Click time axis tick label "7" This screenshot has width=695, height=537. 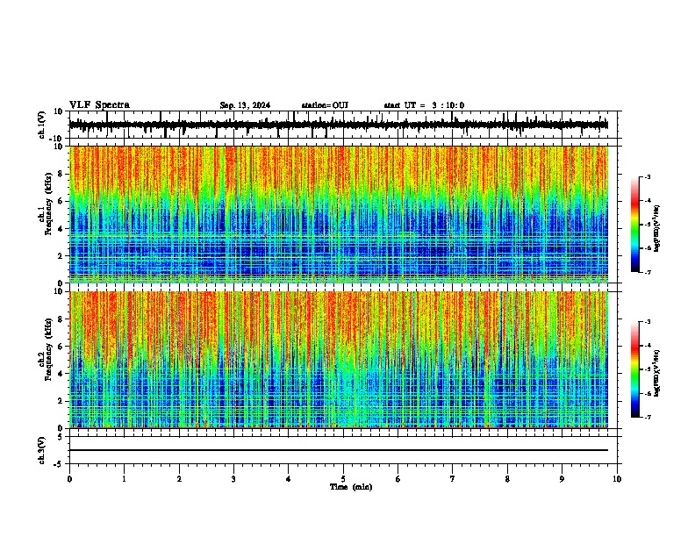(453, 479)
